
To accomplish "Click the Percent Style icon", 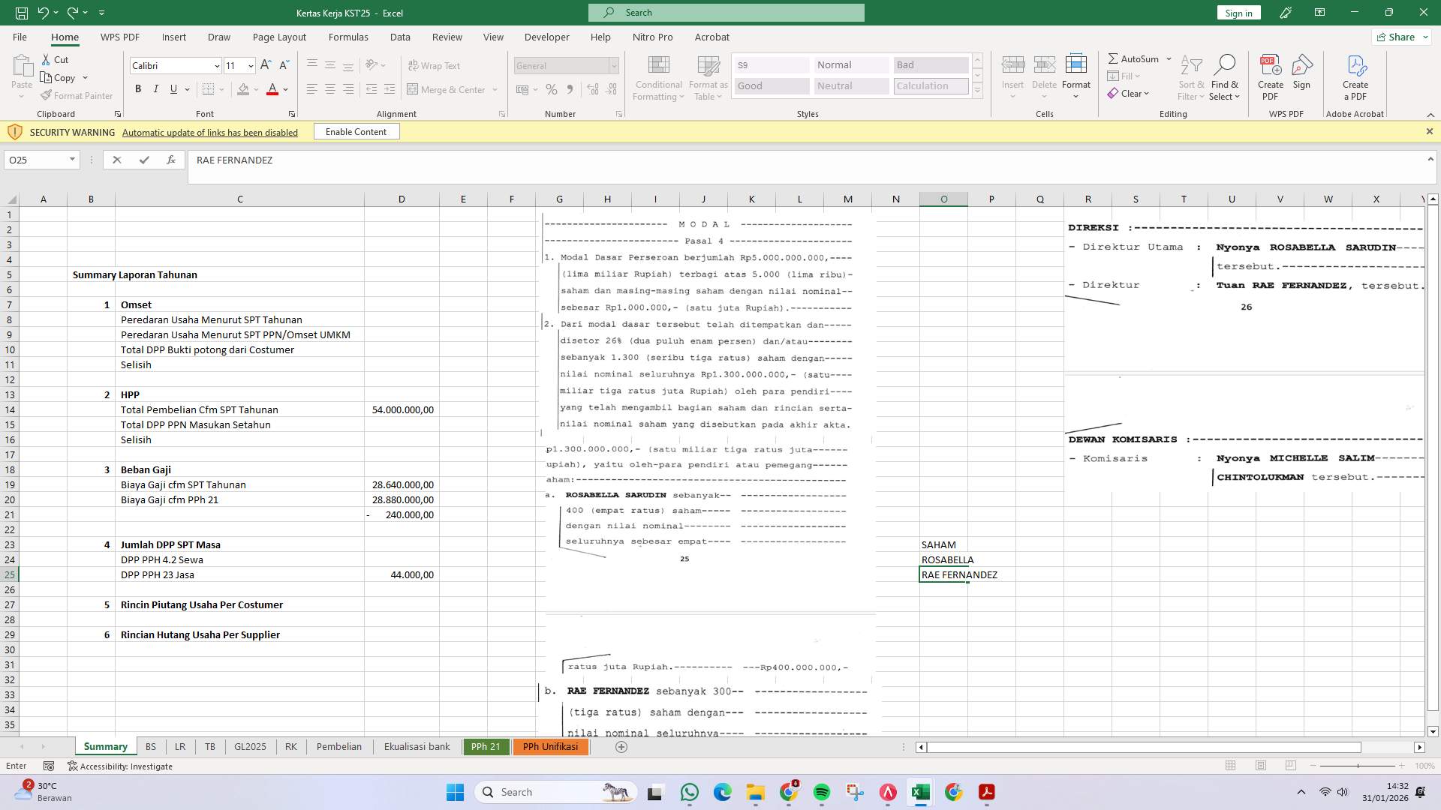I will [x=552, y=89].
